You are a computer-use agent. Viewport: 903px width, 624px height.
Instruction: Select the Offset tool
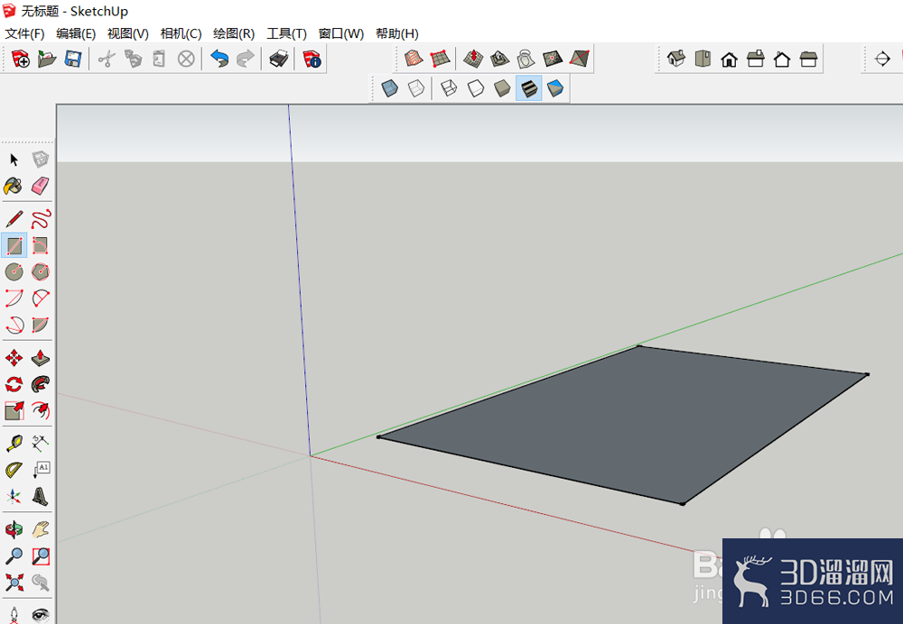click(41, 410)
